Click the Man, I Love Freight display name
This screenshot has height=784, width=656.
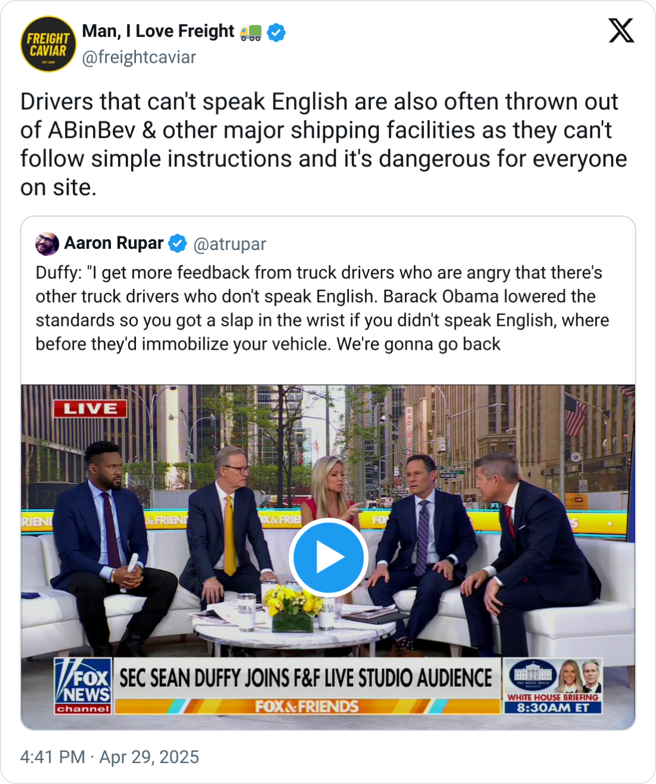tap(158, 31)
